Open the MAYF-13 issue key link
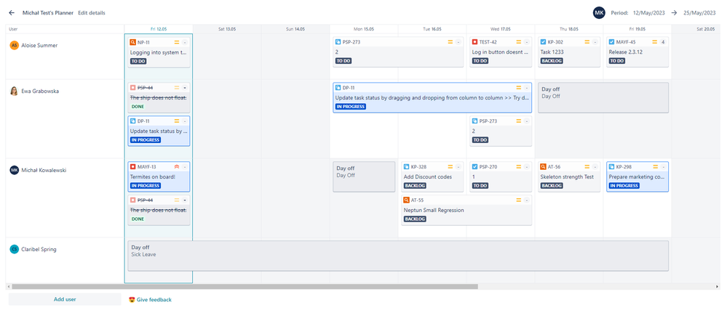Image resolution: width=727 pixels, height=310 pixels. tap(146, 166)
